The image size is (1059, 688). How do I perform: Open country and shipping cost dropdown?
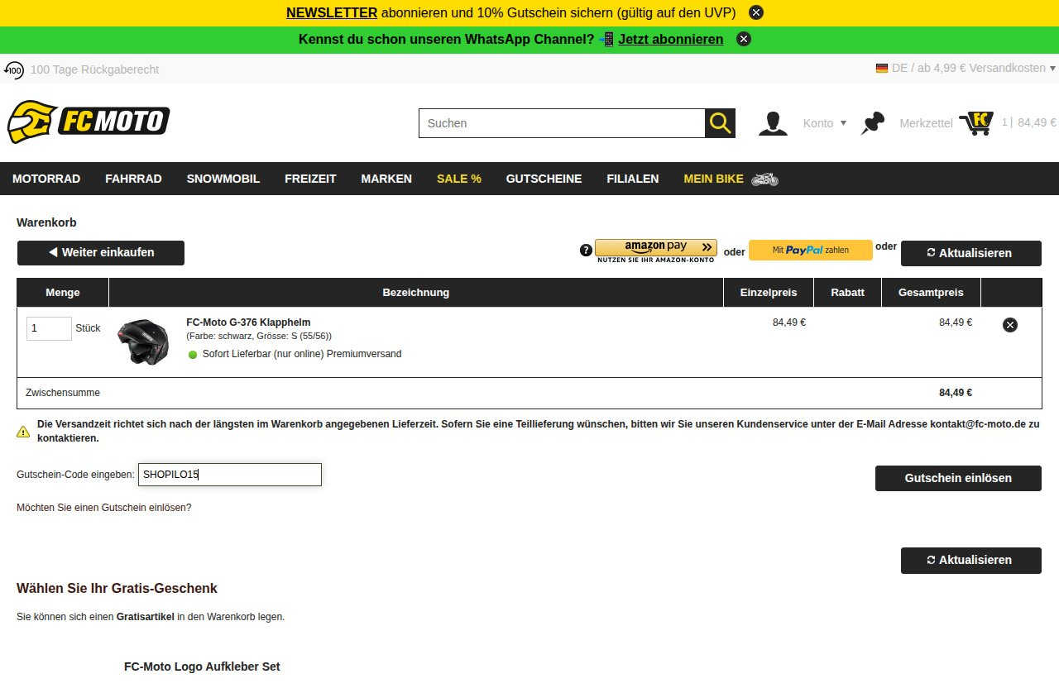(966, 68)
